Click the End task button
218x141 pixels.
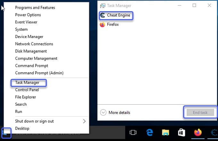tap(200, 112)
